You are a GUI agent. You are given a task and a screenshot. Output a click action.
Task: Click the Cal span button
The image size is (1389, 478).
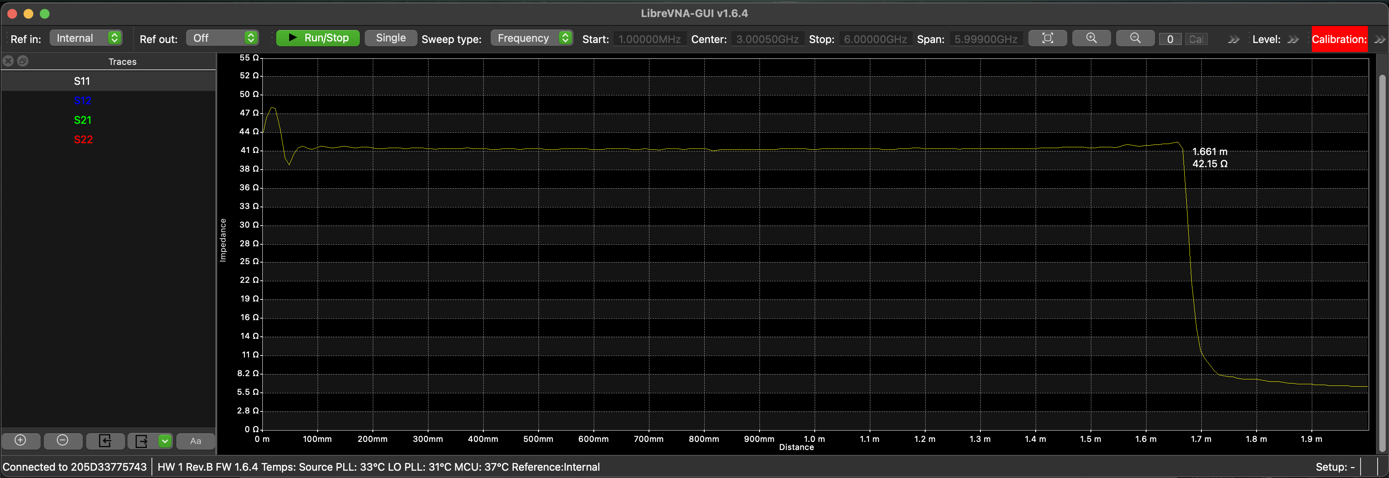point(1195,39)
